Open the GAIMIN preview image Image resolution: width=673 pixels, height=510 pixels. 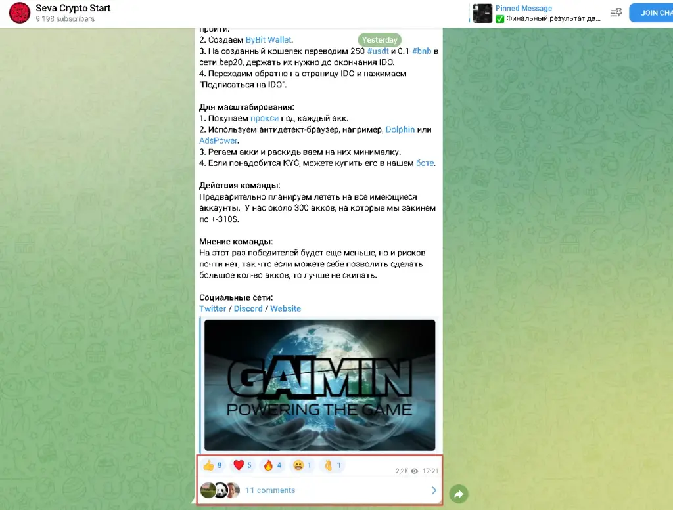point(320,385)
